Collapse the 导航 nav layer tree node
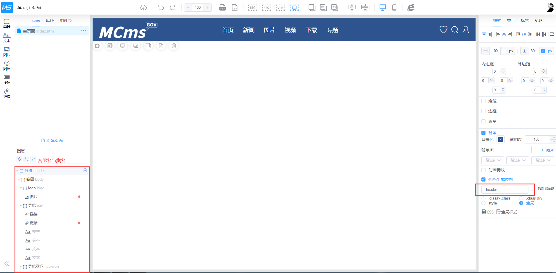This screenshot has height=273, width=556. click(21, 206)
